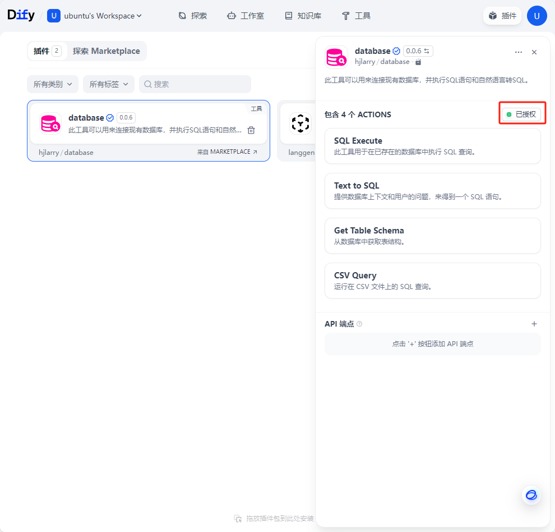Click the 0.0.6 version tag on database card

[126, 118]
